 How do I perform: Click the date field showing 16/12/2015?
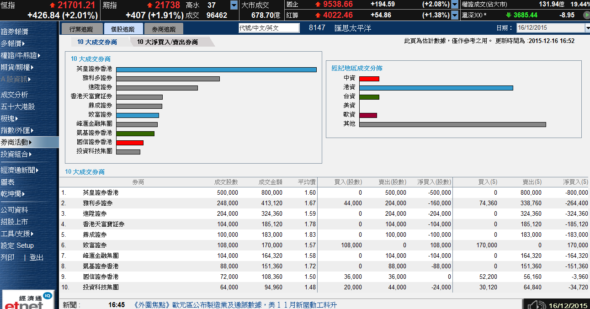tap(551, 28)
